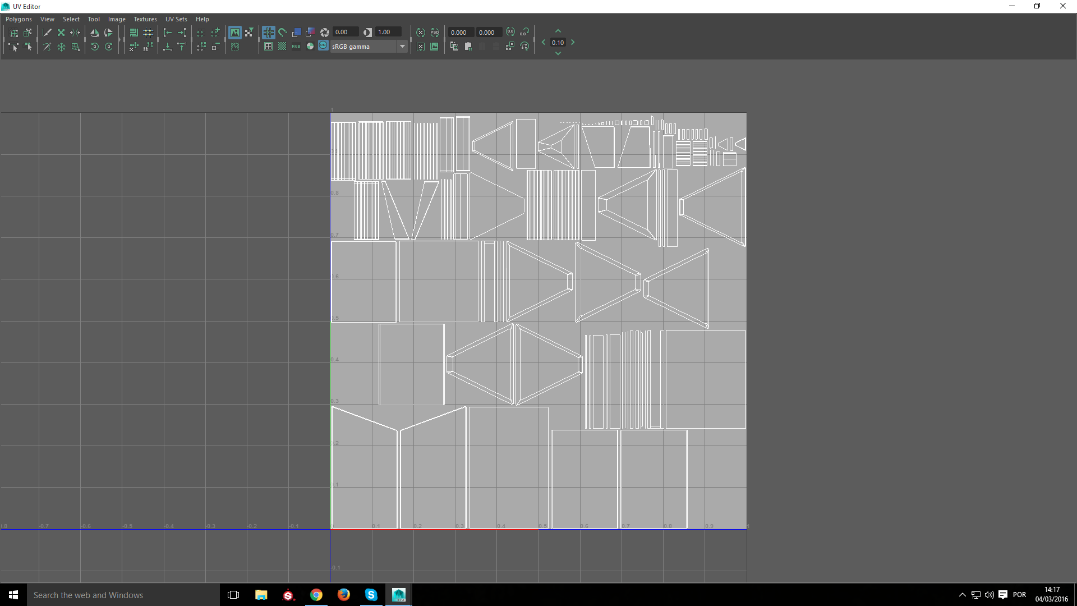The image size is (1077, 606).
Task: Toggle the UV distortion shader
Action: pos(310,33)
